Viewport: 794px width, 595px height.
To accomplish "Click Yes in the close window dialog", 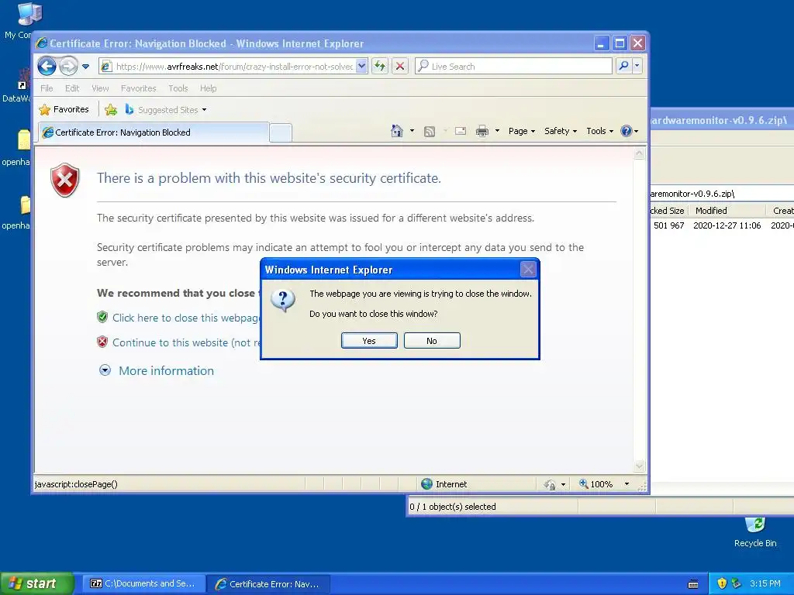I will 369,341.
